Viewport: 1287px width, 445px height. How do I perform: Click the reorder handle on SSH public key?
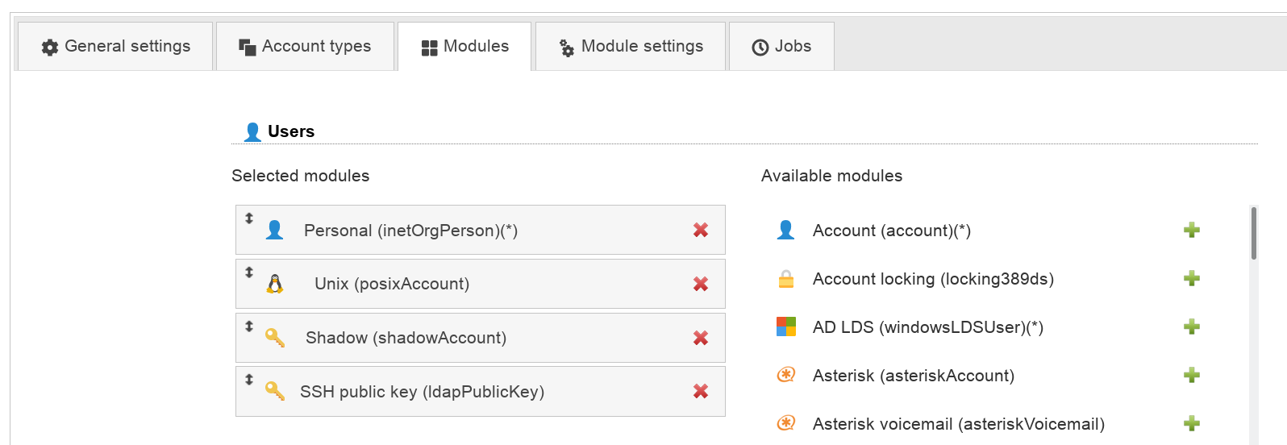249,379
